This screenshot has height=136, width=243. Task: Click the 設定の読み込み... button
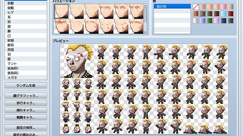pyautogui.click(x=26, y=135)
